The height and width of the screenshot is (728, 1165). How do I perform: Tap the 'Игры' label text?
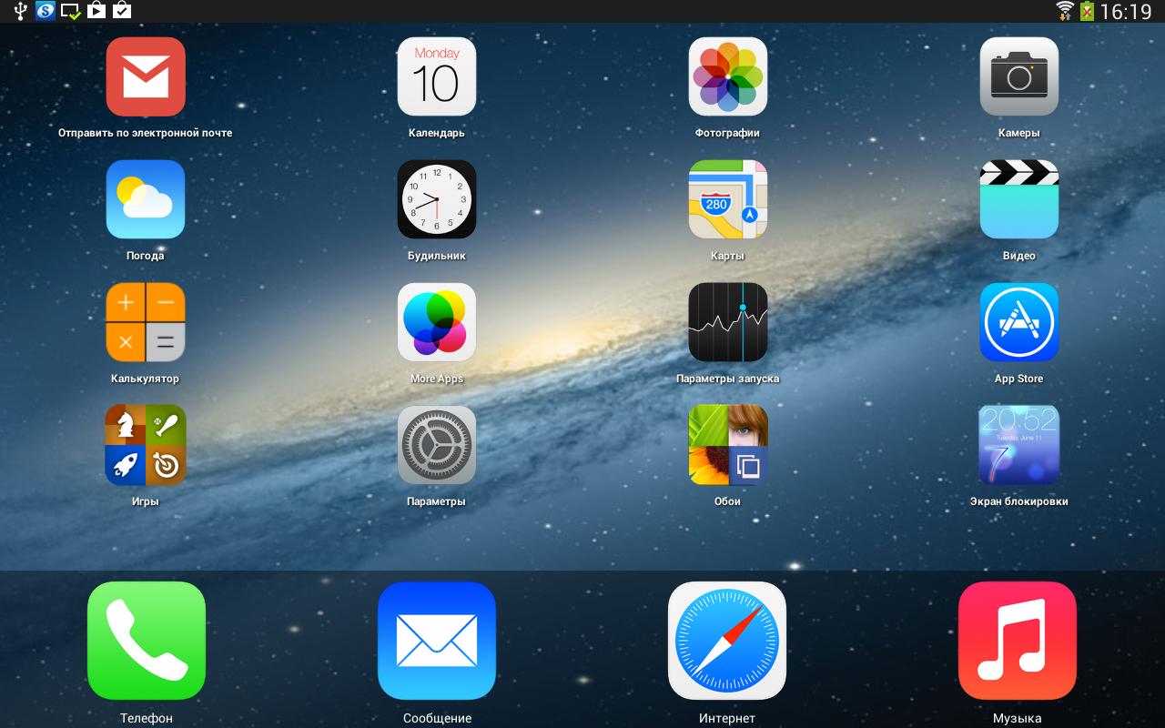[x=146, y=501]
